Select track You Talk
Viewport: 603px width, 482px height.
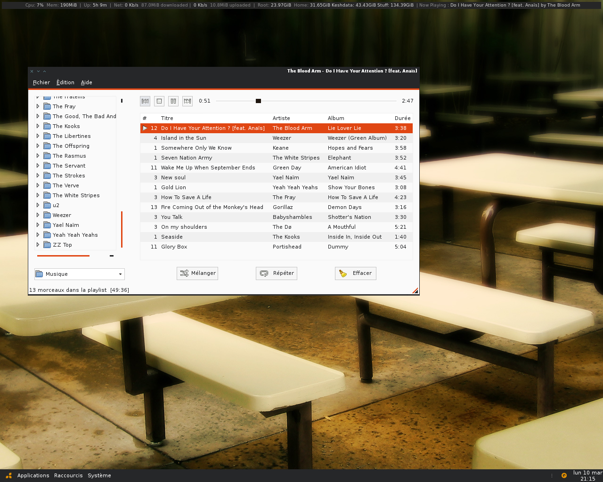tap(276, 217)
